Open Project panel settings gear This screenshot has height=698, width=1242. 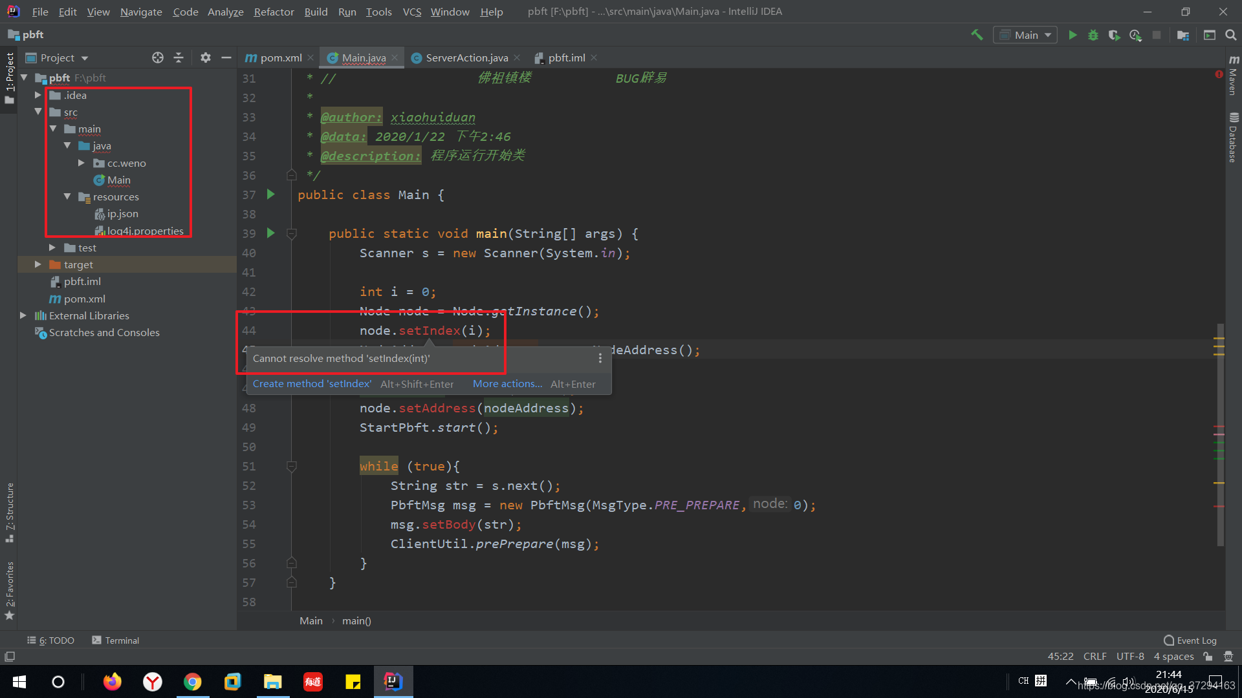[206, 58]
